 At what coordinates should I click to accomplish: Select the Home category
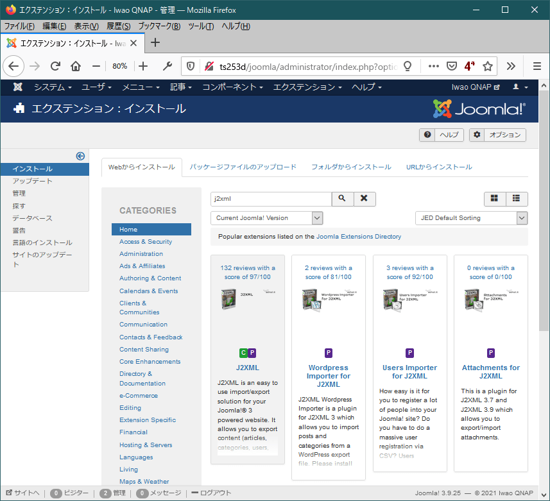pyautogui.click(x=151, y=229)
